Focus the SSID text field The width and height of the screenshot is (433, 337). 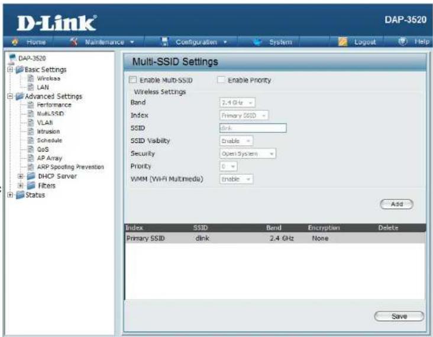[253, 128]
